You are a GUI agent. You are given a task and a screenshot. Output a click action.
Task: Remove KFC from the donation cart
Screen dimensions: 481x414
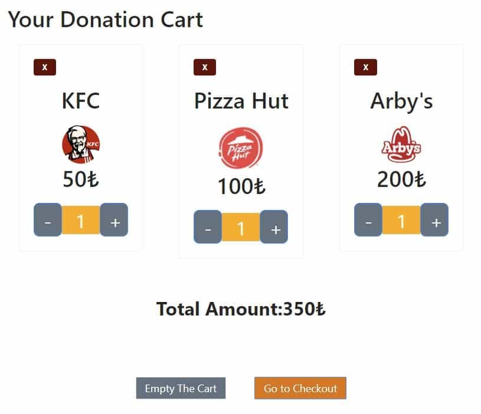(x=45, y=67)
